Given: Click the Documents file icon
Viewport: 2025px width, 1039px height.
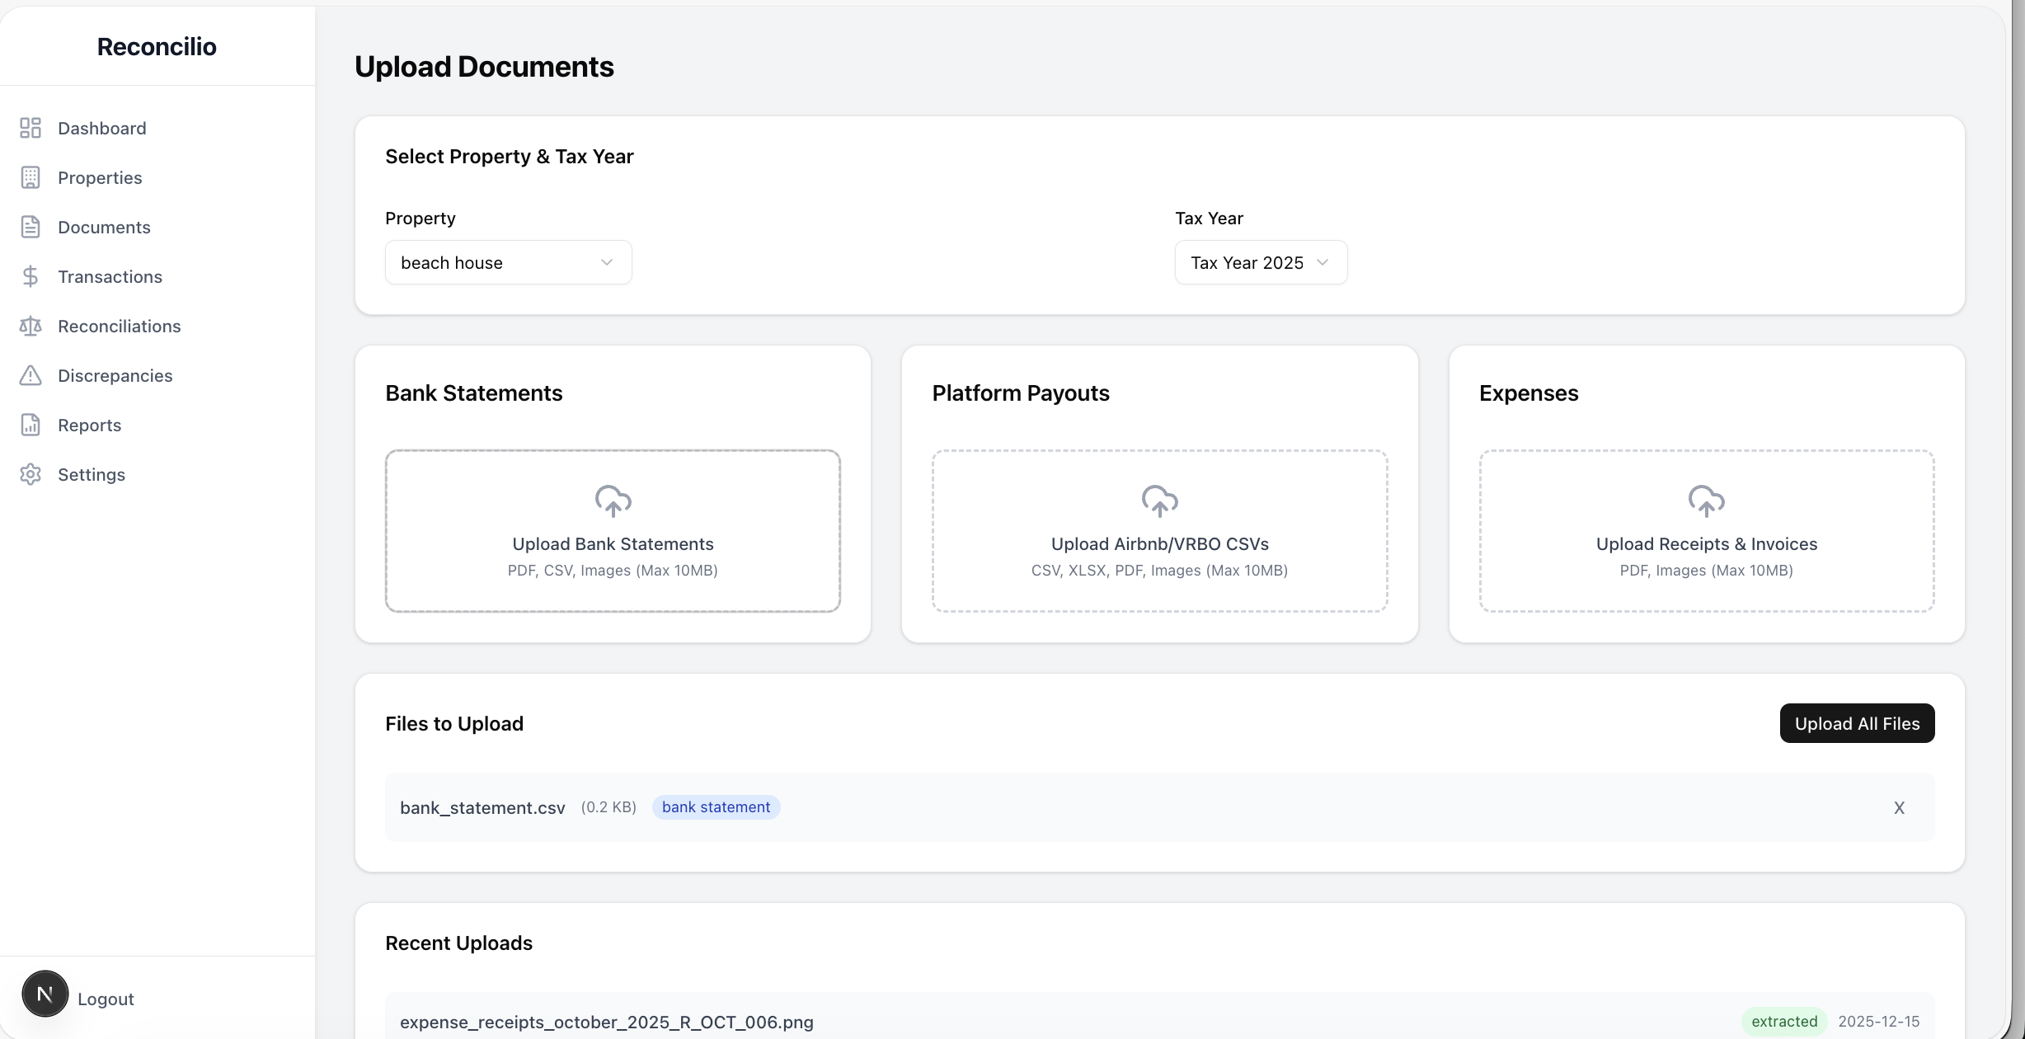Looking at the screenshot, I should (31, 227).
